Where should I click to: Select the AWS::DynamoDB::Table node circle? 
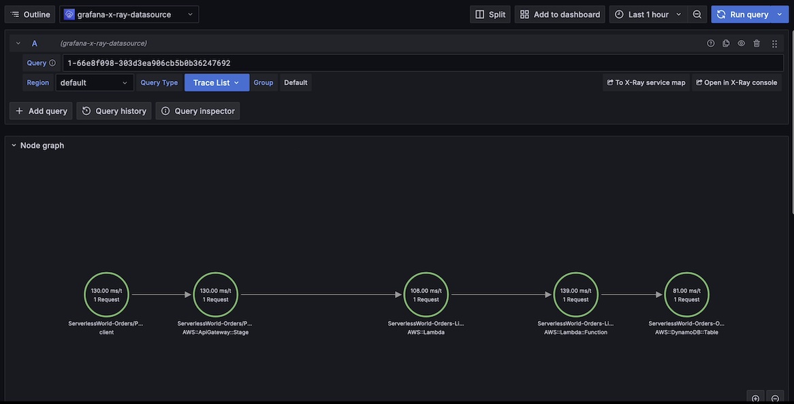(x=686, y=294)
